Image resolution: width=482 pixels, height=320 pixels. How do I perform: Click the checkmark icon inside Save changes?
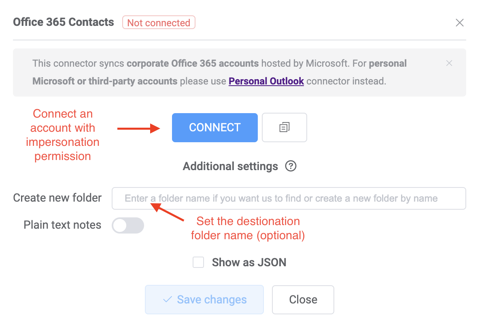pos(167,299)
